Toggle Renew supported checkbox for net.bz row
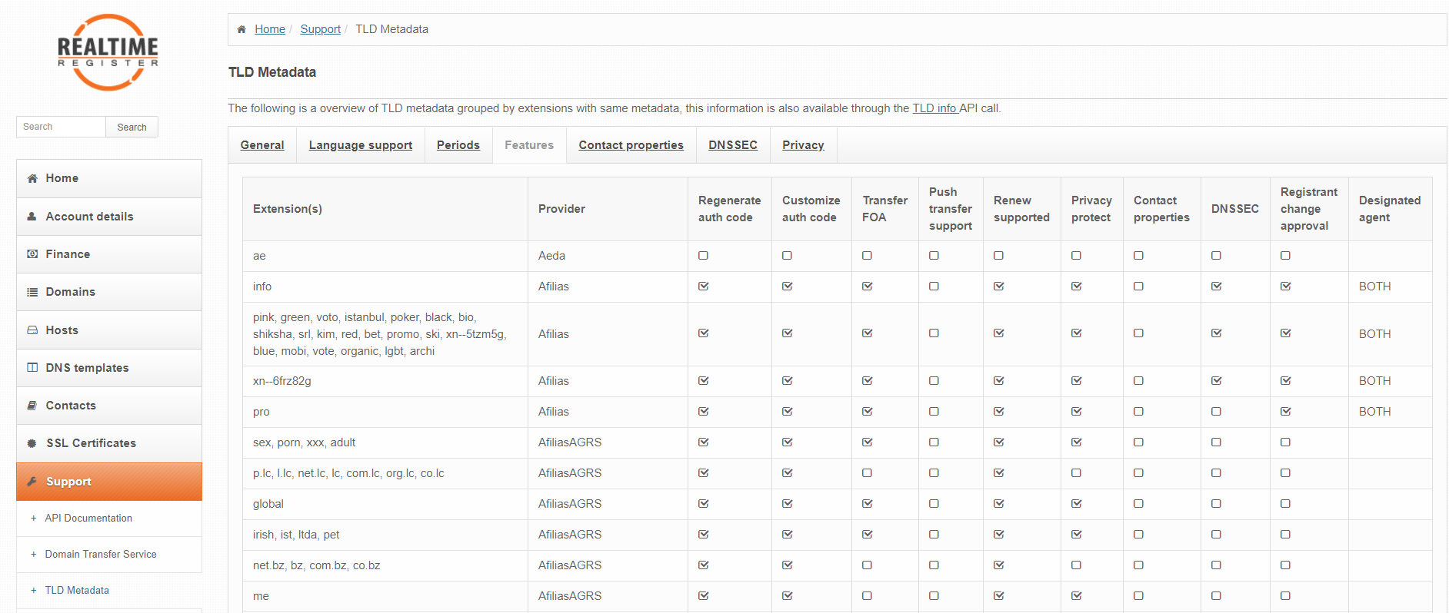Image resolution: width=1449 pixels, height=613 pixels. pyautogui.click(x=998, y=565)
